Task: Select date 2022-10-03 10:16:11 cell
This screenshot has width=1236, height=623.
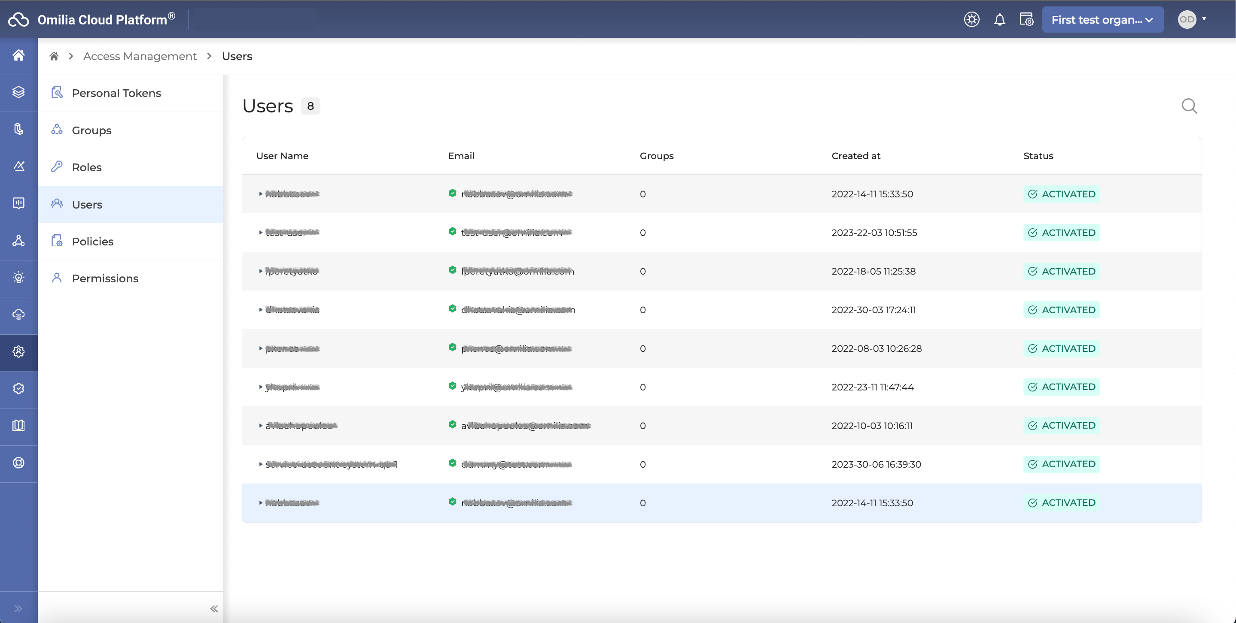Action: coord(872,426)
